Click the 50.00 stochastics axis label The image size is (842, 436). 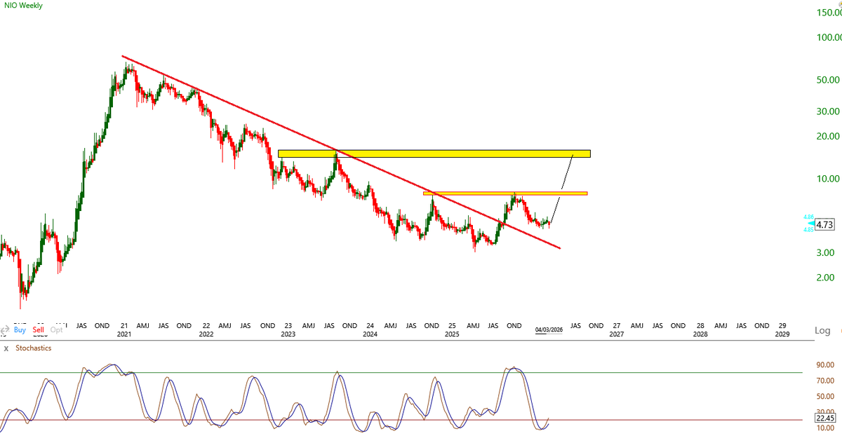tap(825, 397)
